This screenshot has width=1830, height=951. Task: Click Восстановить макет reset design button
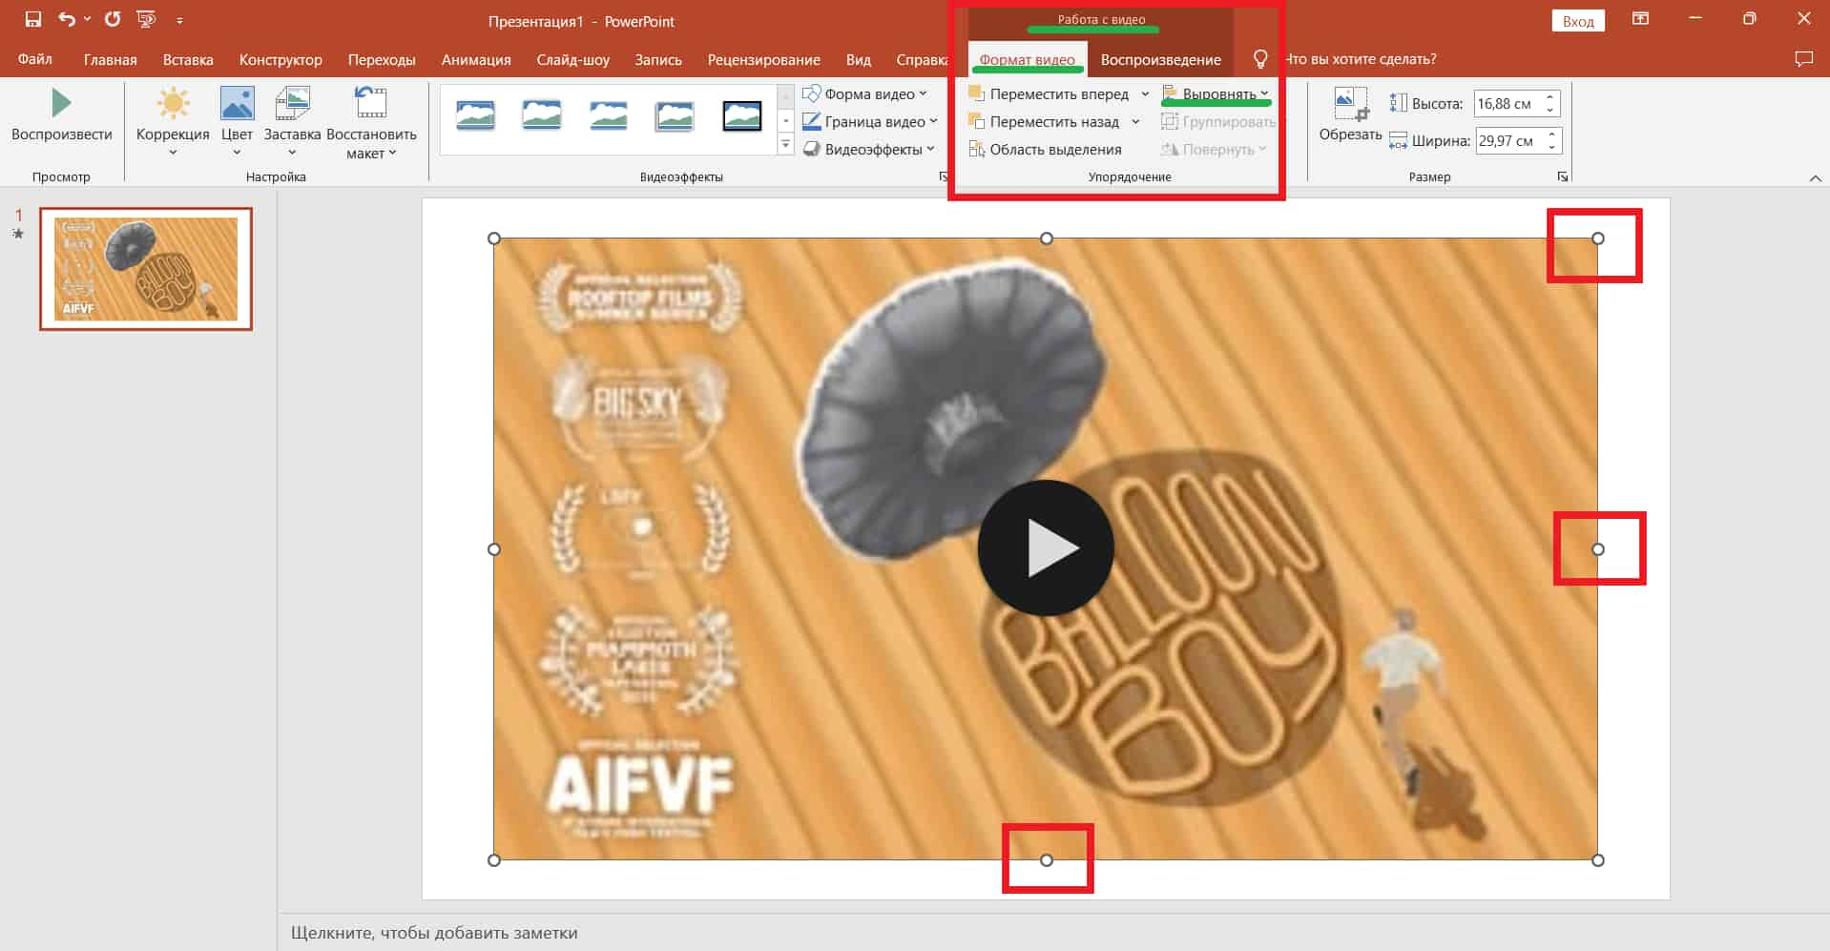371,122
